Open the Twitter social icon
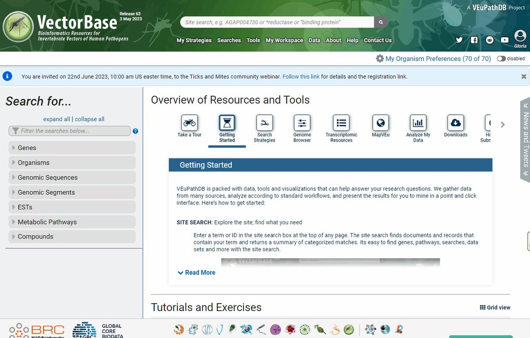 (x=459, y=40)
